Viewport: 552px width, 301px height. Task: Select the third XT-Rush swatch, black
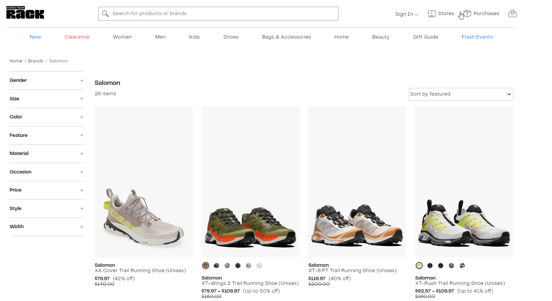[441, 266]
